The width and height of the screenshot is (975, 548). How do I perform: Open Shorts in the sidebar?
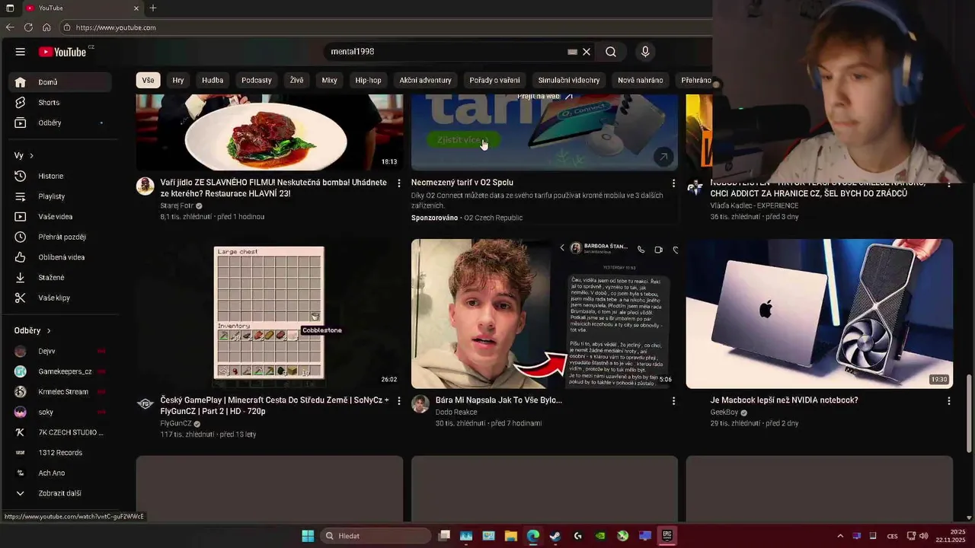click(x=61, y=102)
